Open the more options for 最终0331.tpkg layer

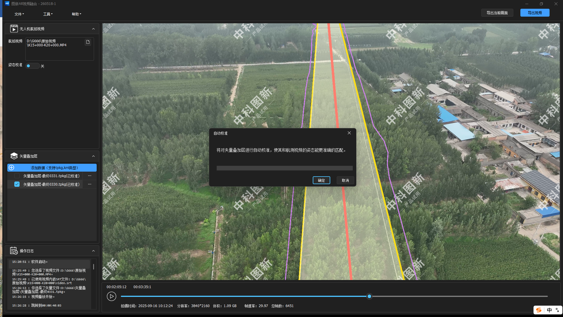90,176
